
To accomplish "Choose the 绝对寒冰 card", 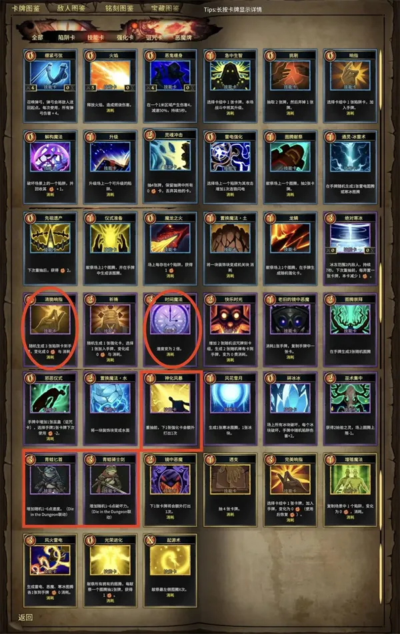I will point(350,248).
